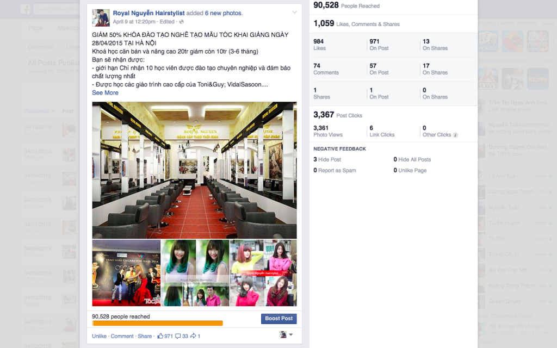Click Share under the post

click(x=145, y=336)
